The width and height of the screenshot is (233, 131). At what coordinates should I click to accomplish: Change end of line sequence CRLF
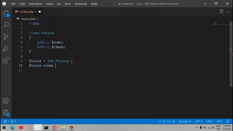[x=209, y=121]
